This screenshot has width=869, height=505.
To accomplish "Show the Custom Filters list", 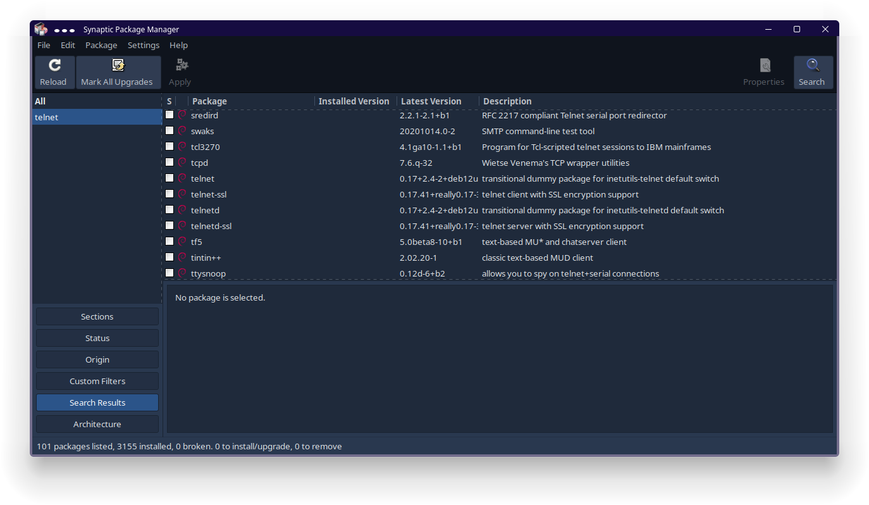I will pyautogui.click(x=97, y=381).
